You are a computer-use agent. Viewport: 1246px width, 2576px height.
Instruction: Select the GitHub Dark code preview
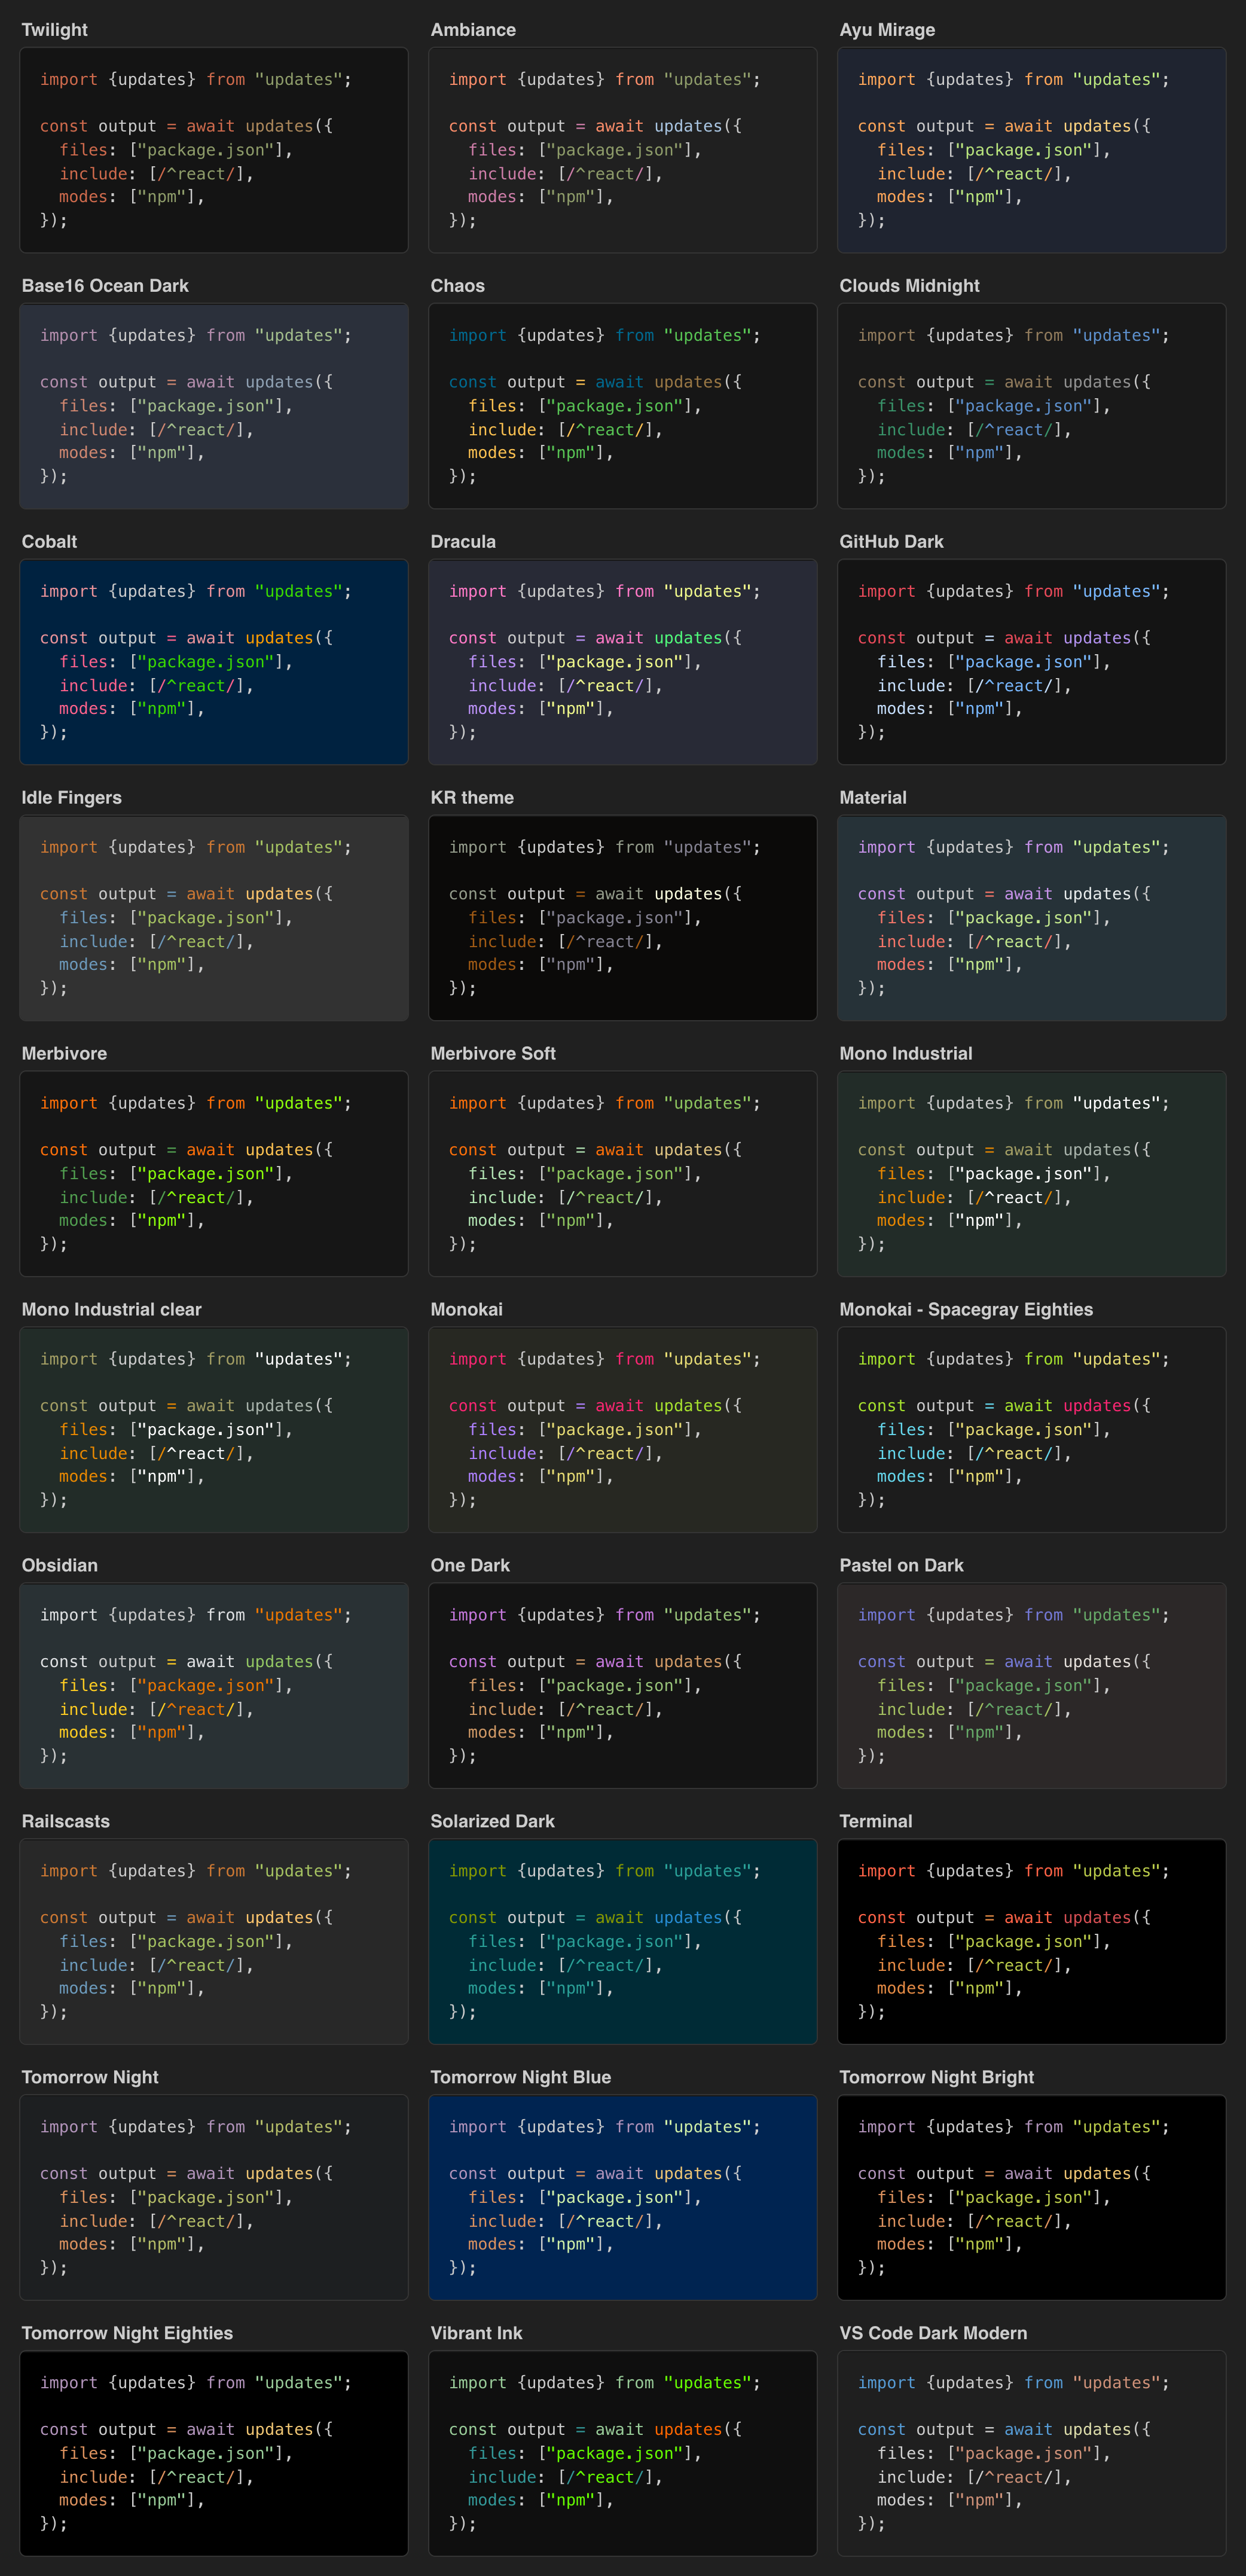(1032, 662)
